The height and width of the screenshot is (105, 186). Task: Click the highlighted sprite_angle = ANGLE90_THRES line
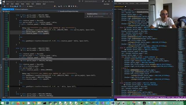click(x=35, y=32)
